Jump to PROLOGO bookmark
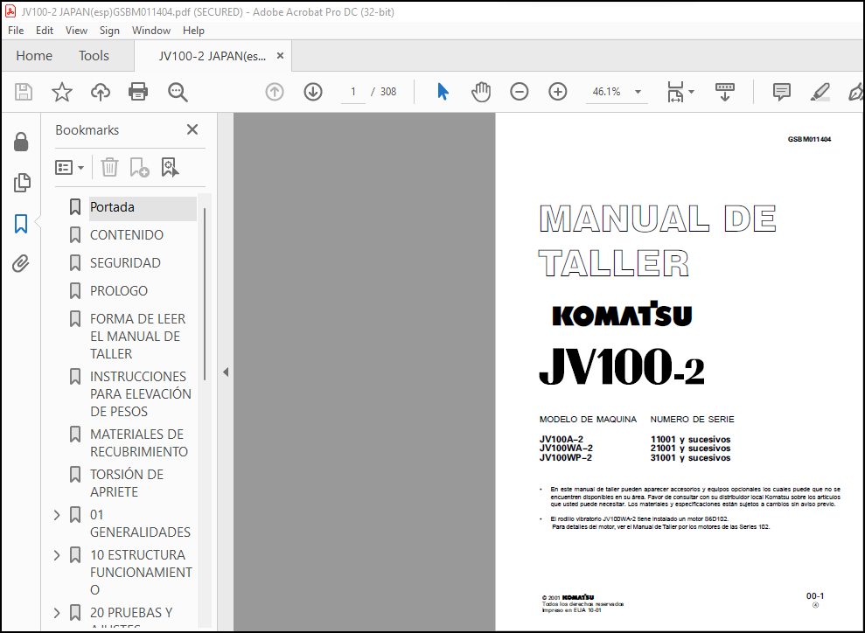The image size is (865, 633). 119,290
